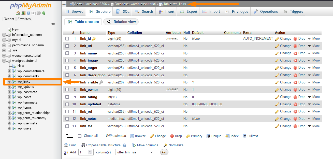Click the Move columns icon
Viewport: 333px width, 159px height.
pyautogui.click(x=134, y=145)
